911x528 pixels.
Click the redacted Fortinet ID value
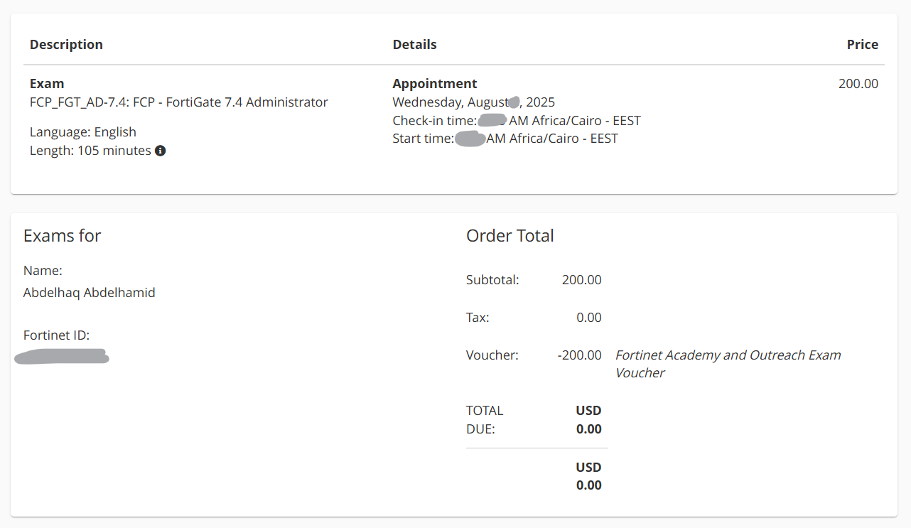[62, 356]
